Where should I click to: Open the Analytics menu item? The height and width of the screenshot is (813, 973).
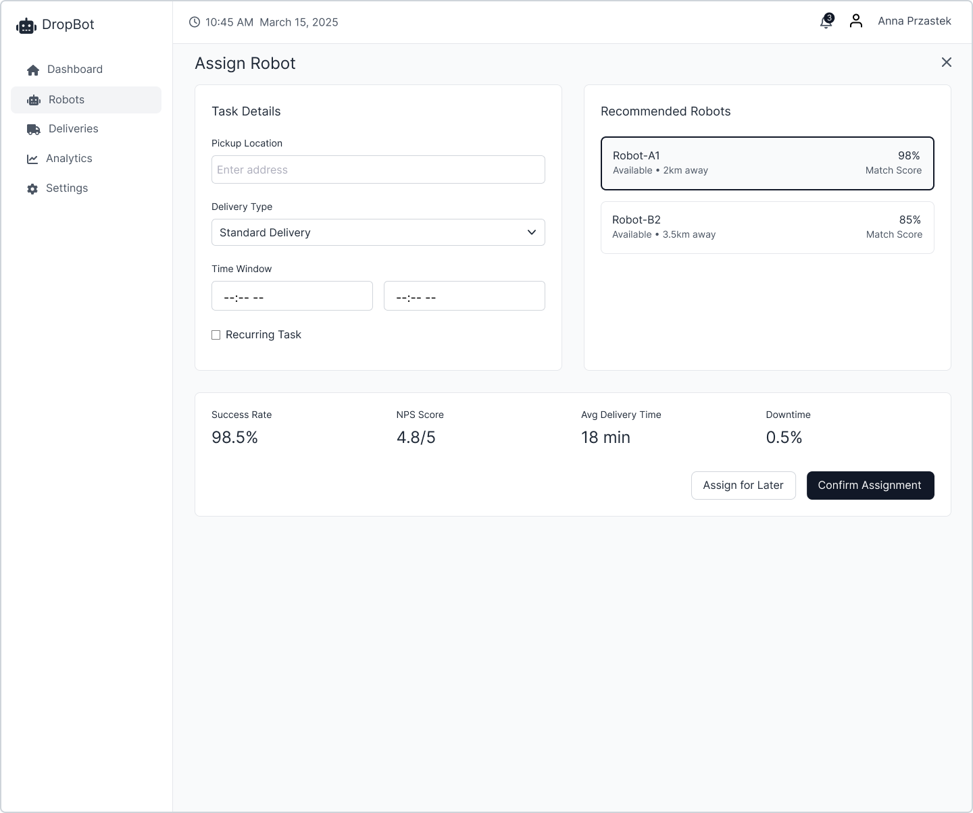69,159
